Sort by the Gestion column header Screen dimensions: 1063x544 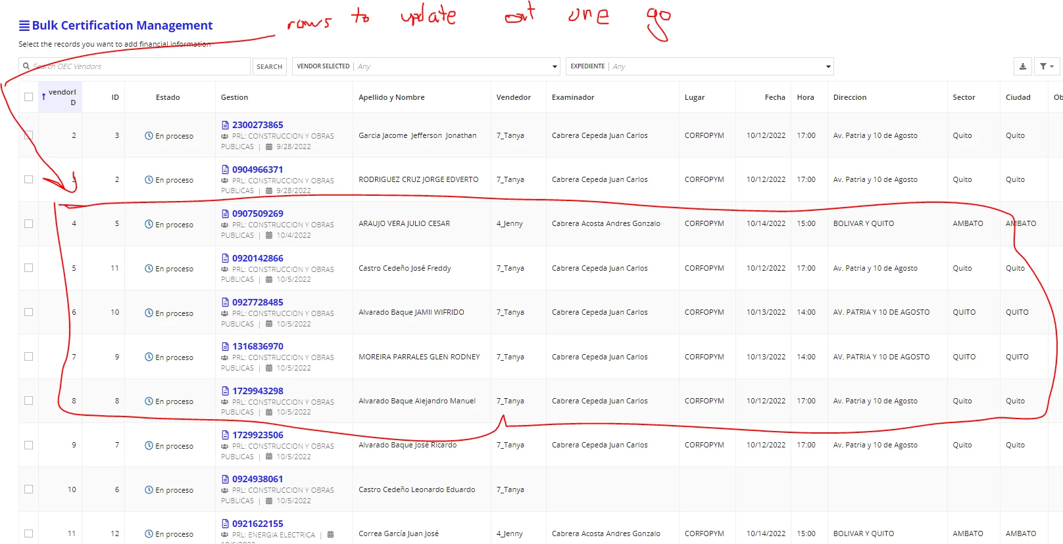[x=234, y=97]
